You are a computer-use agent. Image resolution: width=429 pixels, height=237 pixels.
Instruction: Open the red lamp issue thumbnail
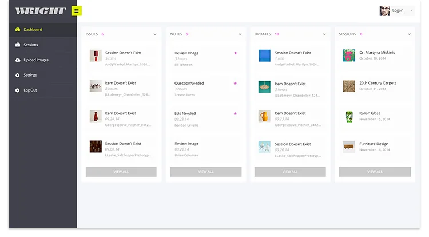point(96,56)
